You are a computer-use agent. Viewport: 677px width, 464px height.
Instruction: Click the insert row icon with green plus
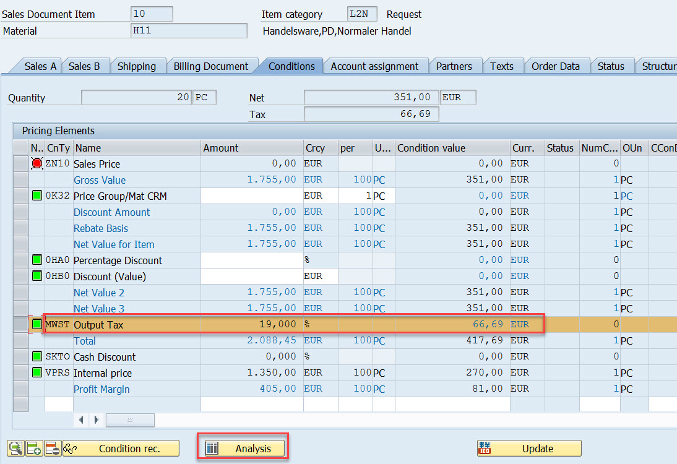(x=34, y=448)
